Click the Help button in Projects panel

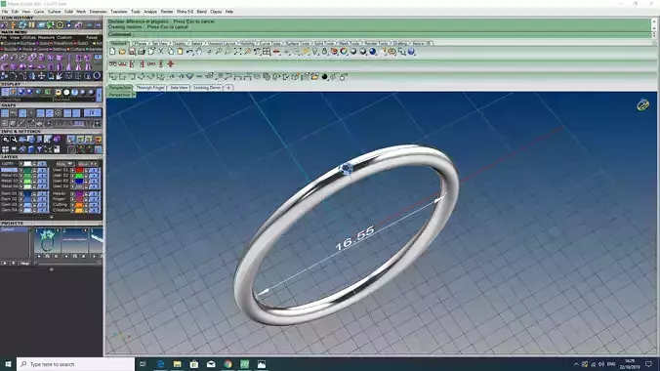24,264
